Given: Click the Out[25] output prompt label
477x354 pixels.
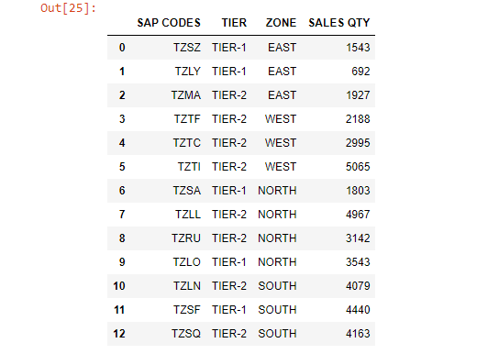Looking at the screenshot, I should tap(68, 8).
